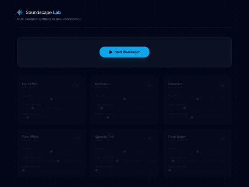
Task: Click the Deep Brown Tone (Spectral) slider handle
Action: pyautogui.click(x=173, y=161)
